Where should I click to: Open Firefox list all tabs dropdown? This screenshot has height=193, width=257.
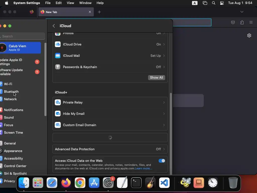(242, 12)
